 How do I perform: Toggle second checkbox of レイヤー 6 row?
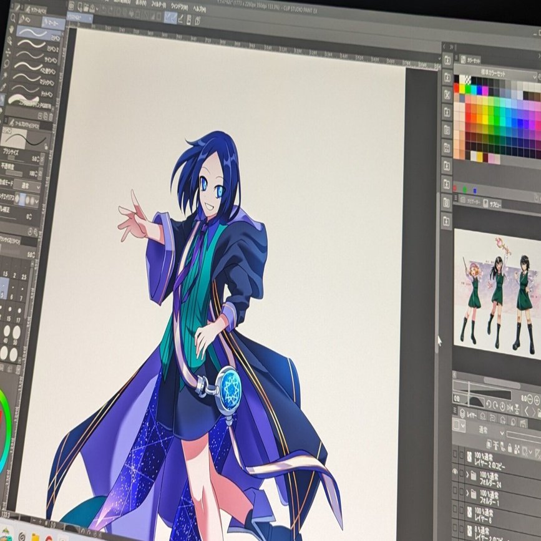[461, 510]
